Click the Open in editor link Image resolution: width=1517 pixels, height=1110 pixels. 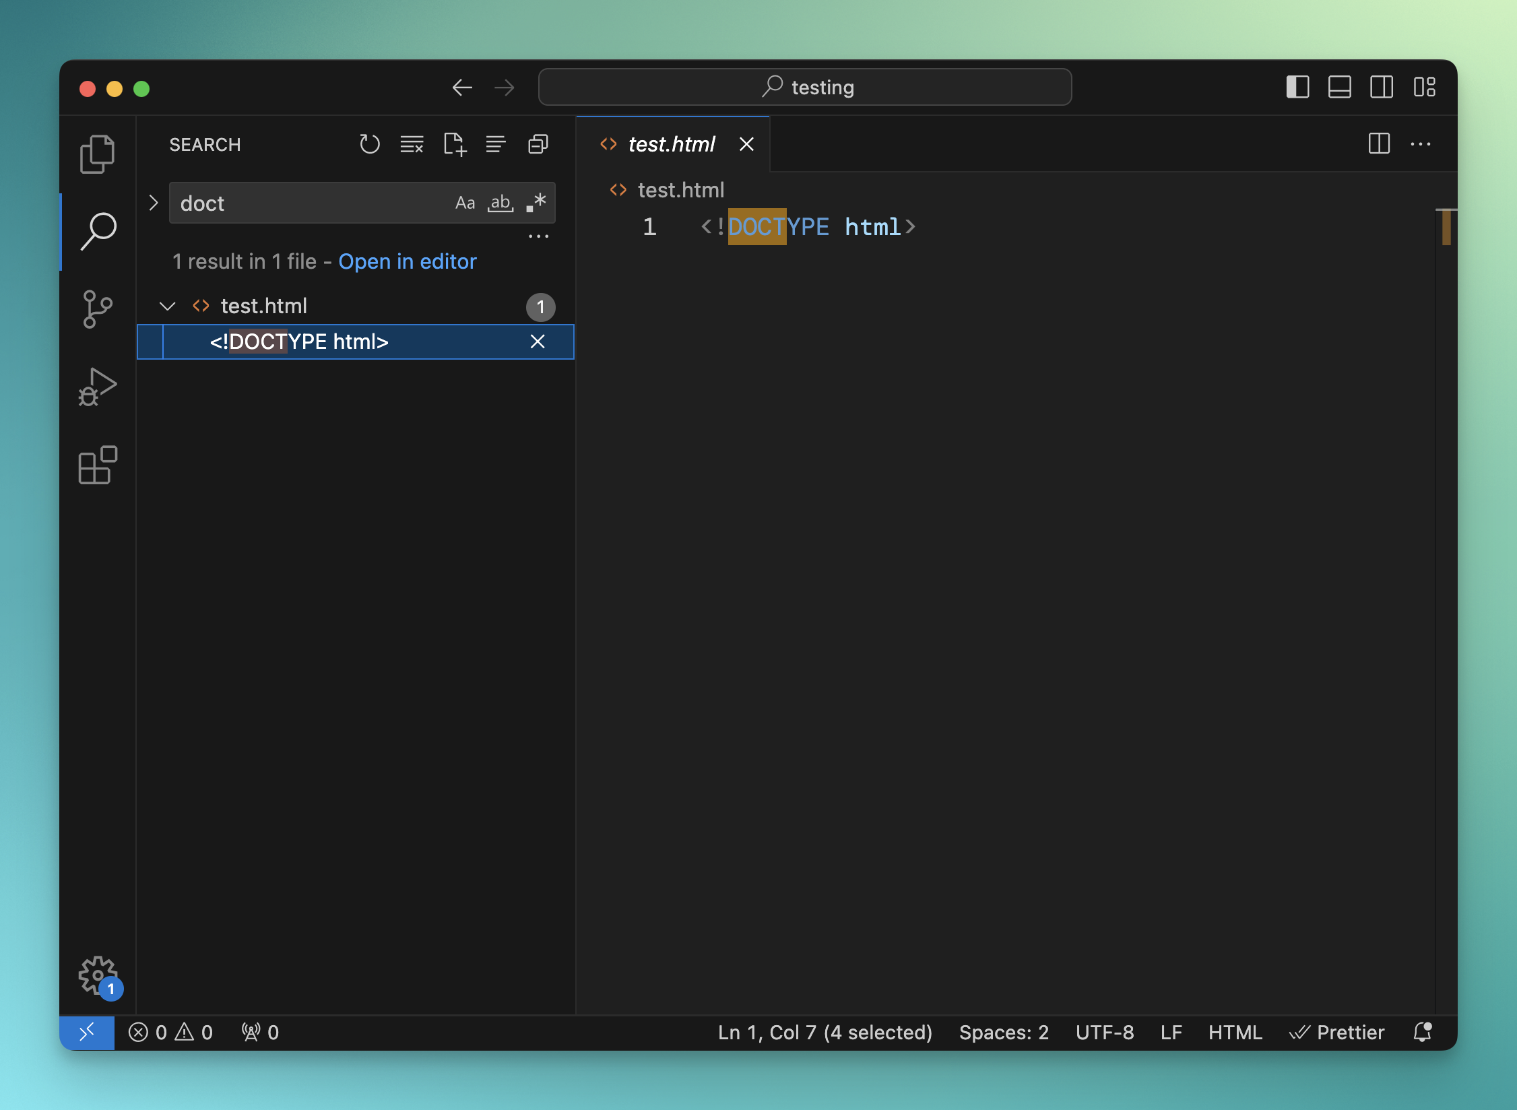407,261
